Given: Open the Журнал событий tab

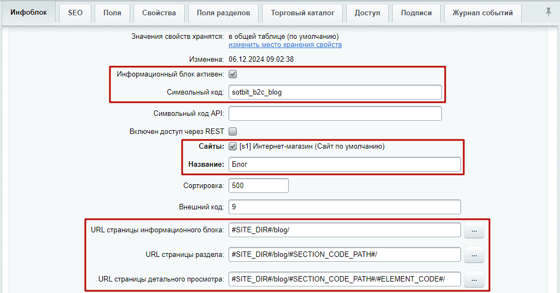Looking at the screenshot, I should [x=482, y=13].
